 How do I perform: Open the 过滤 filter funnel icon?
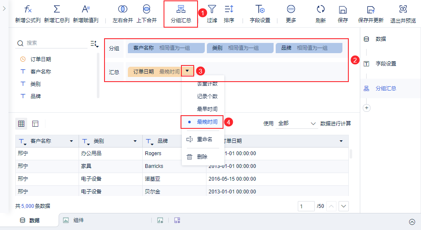pyautogui.click(x=212, y=9)
